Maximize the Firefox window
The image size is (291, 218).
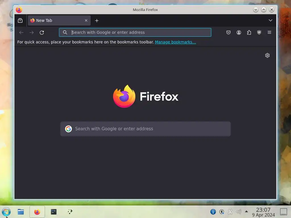[x=263, y=10]
